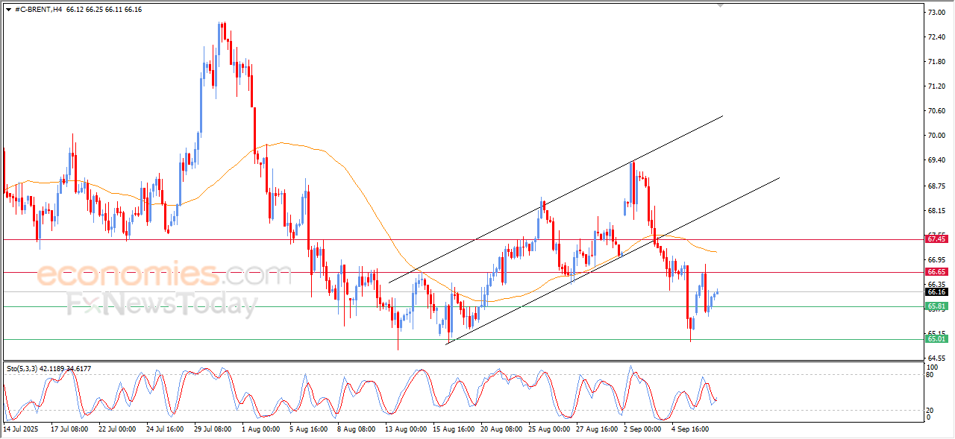Viewport: 955px width, 439px height.
Task: Click the 15 Aug 16:00 time label
Action: [x=453, y=429]
